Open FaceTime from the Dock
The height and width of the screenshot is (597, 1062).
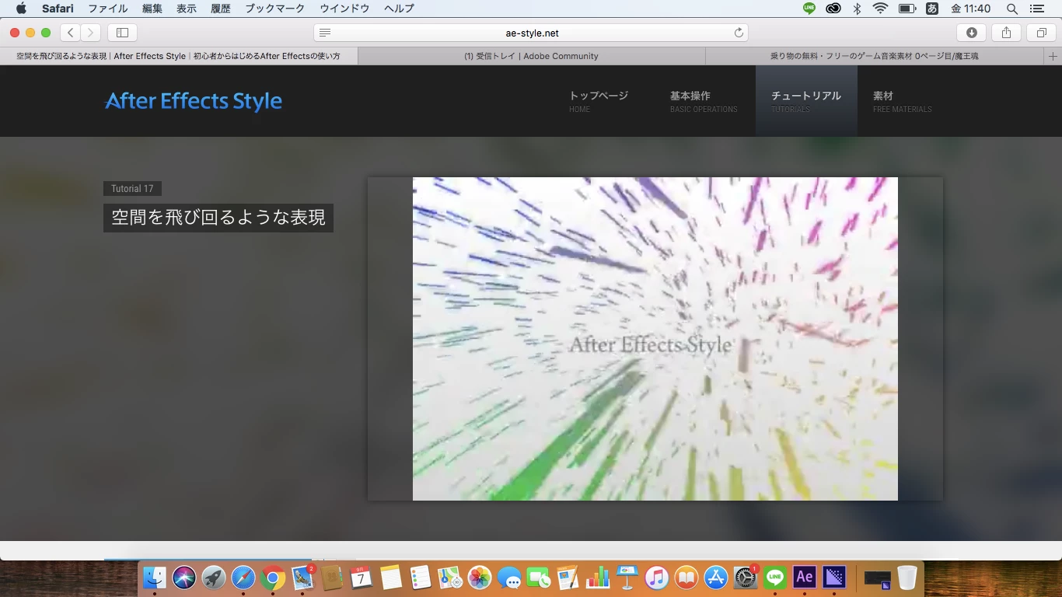click(x=539, y=578)
